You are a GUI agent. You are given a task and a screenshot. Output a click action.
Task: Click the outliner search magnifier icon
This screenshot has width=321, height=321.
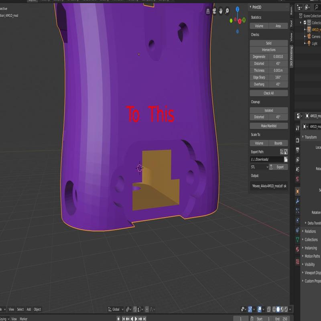317,8
